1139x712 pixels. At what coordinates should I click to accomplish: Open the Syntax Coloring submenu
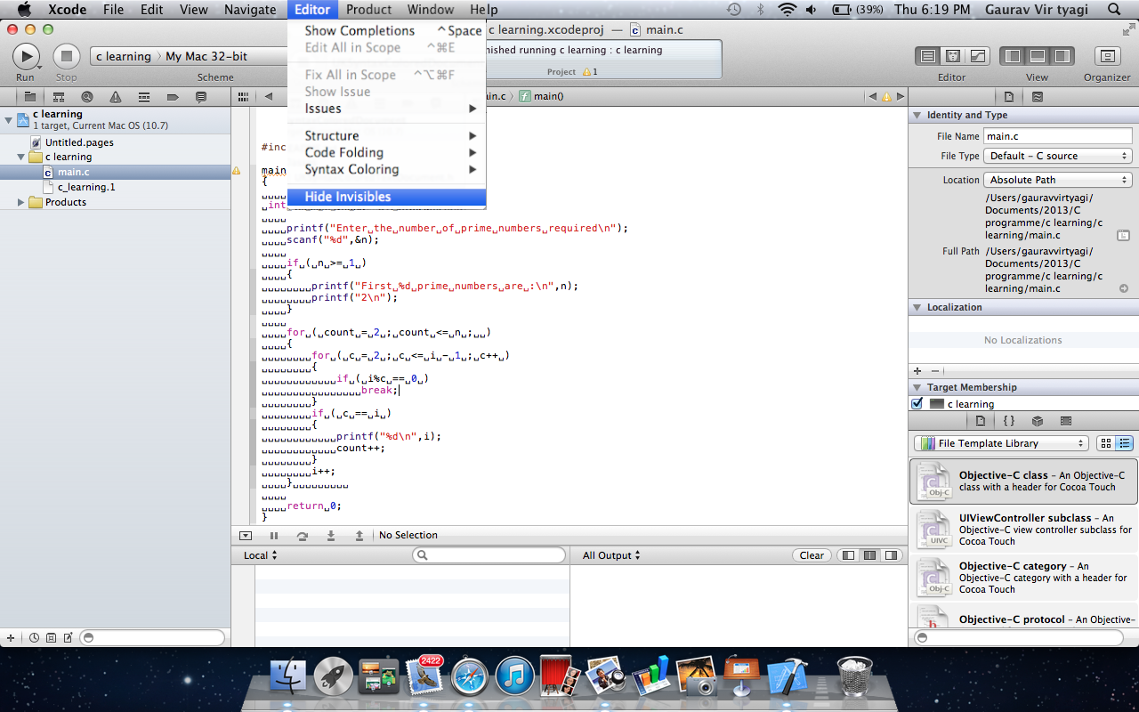351,169
